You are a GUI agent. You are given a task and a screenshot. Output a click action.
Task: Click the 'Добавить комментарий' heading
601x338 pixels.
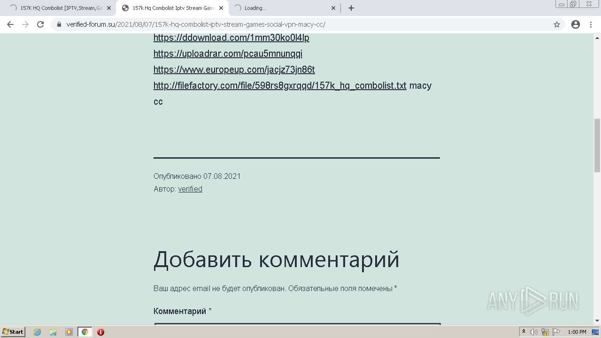click(x=277, y=259)
